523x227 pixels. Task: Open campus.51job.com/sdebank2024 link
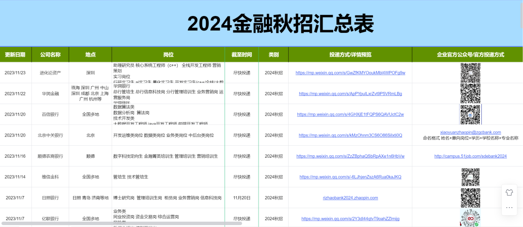(x=470, y=156)
